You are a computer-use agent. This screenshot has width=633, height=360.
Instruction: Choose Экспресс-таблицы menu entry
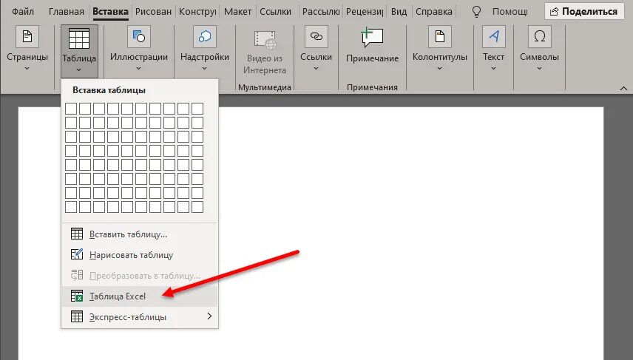140,317
